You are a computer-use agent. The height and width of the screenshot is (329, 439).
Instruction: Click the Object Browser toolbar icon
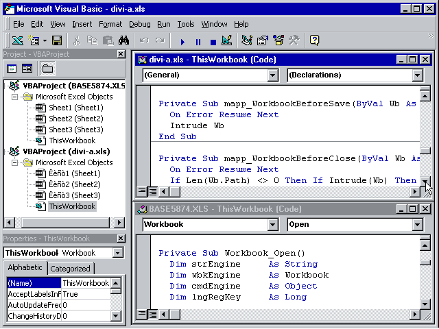pos(278,40)
